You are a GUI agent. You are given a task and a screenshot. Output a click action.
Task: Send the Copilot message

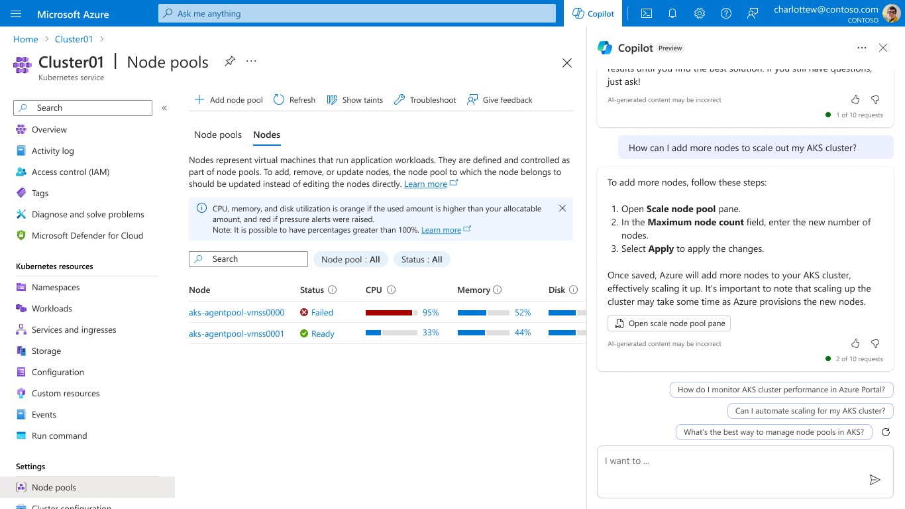pyautogui.click(x=875, y=480)
